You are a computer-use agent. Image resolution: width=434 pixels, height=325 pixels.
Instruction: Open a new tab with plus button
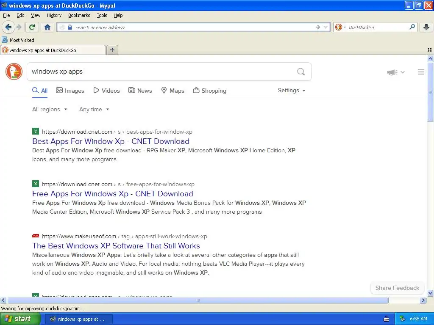(x=112, y=50)
